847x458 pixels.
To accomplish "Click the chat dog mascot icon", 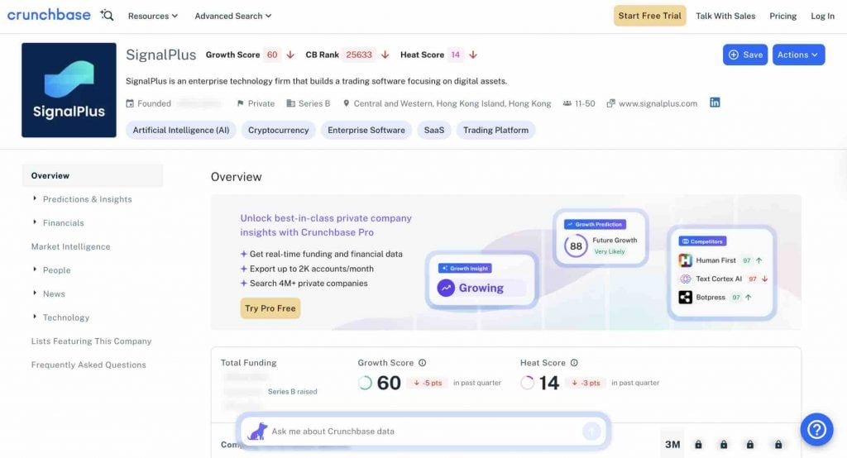I will click(x=257, y=431).
